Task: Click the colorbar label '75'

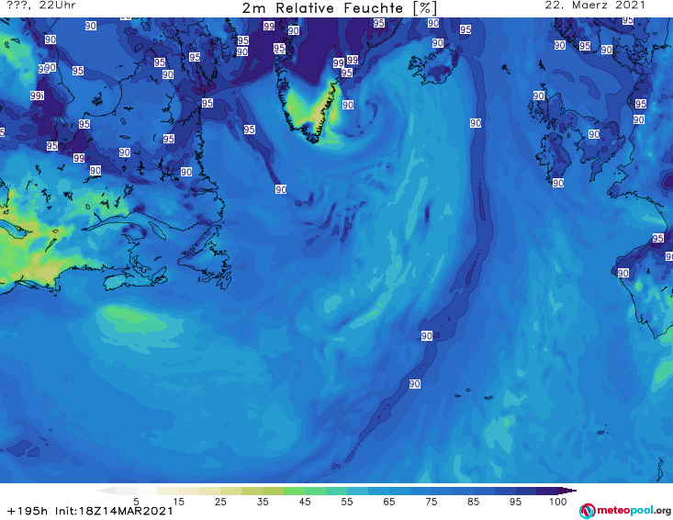Action: (x=431, y=502)
